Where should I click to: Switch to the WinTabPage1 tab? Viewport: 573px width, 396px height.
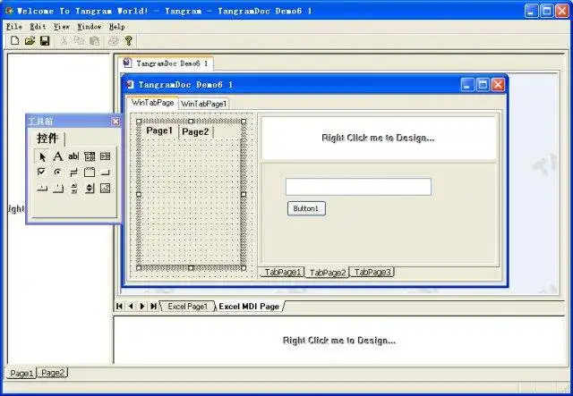point(203,104)
